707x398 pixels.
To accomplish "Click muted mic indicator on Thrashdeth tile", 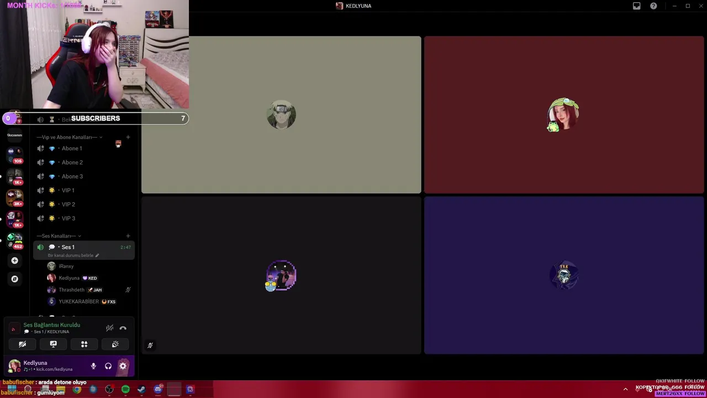I will coord(150,345).
